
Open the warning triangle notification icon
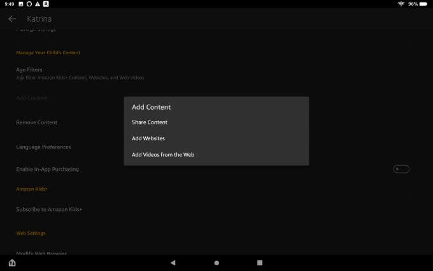click(x=38, y=4)
